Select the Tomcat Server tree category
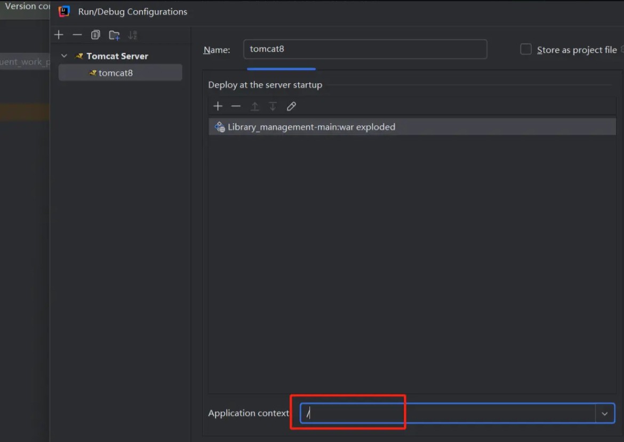Viewport: 624px width, 442px height. pos(117,56)
